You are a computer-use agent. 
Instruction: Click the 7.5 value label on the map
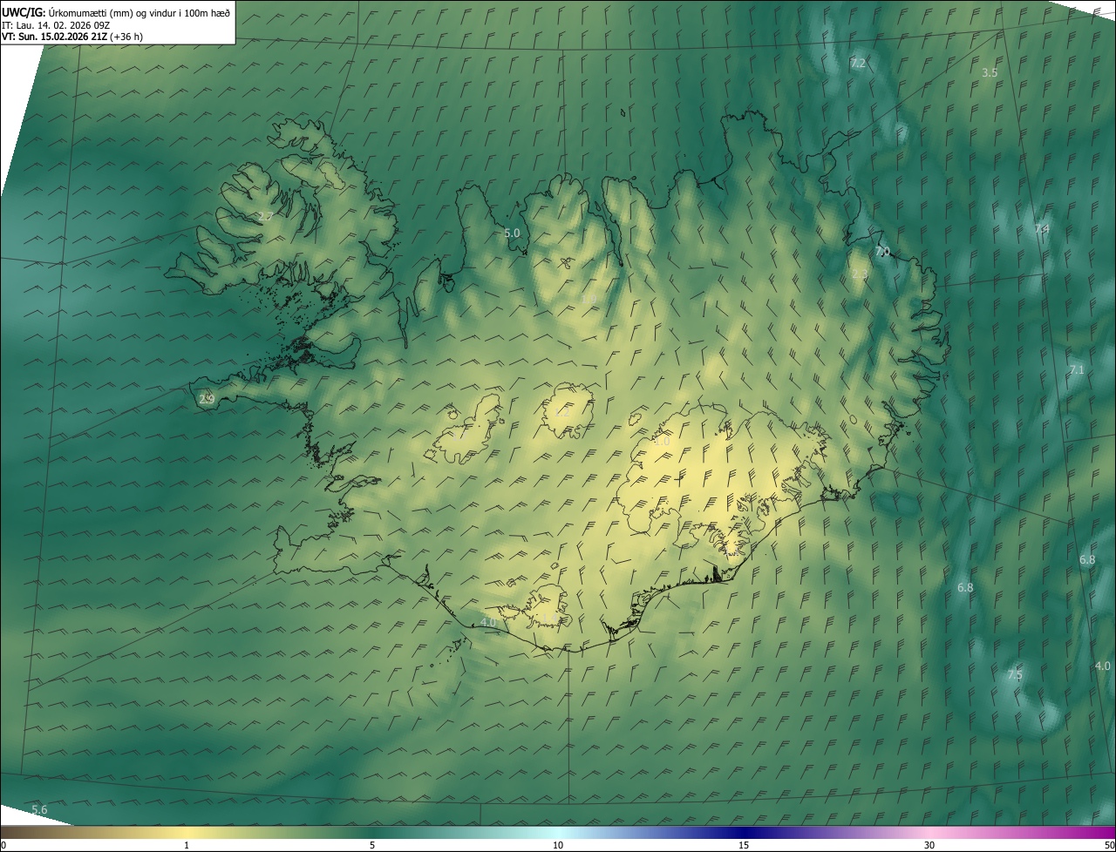coord(1015,675)
